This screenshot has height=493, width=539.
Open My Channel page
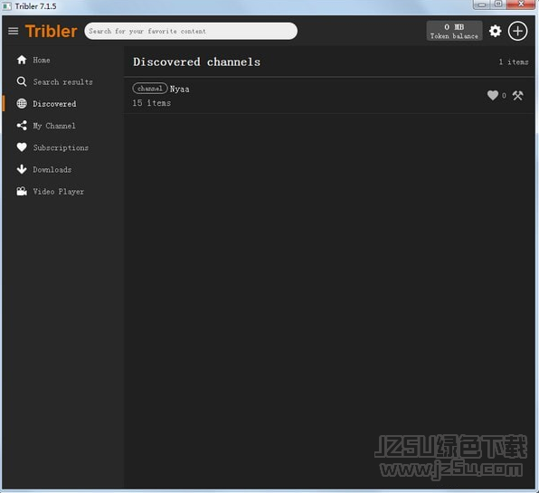click(x=54, y=126)
